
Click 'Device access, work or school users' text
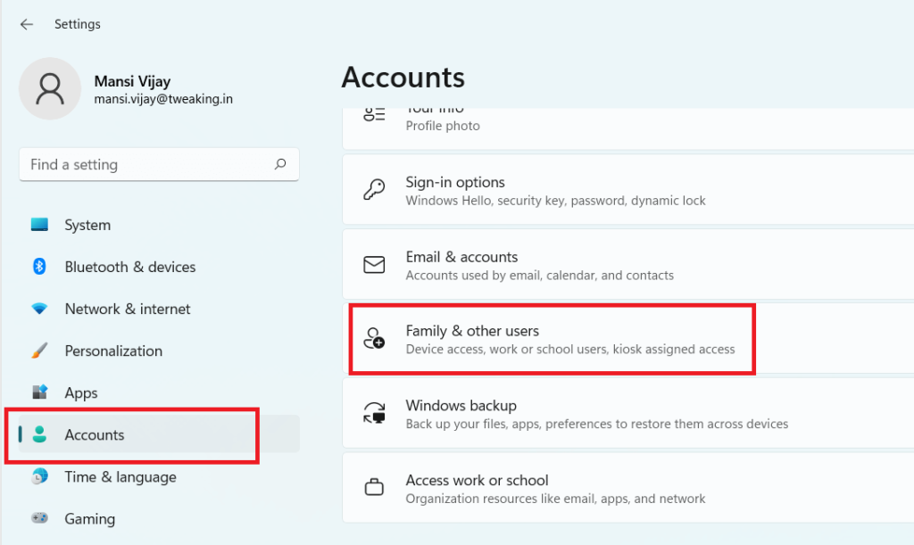pos(570,349)
